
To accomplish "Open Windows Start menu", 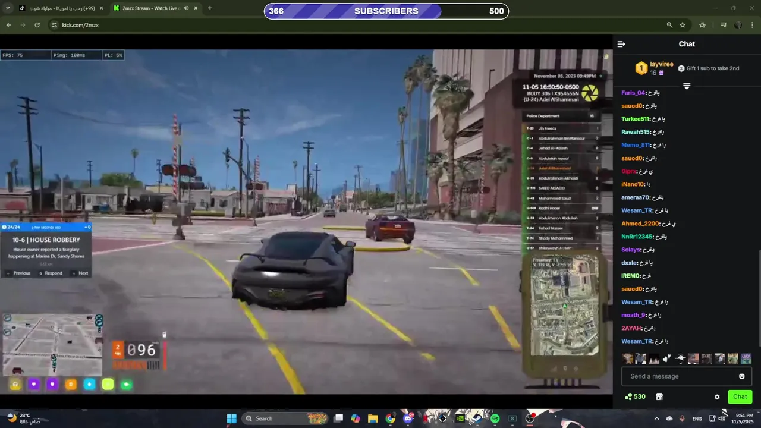I will [x=231, y=418].
